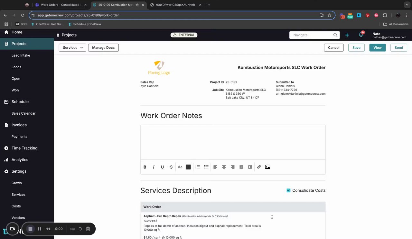Insert a numbered list in notes

click(198, 167)
